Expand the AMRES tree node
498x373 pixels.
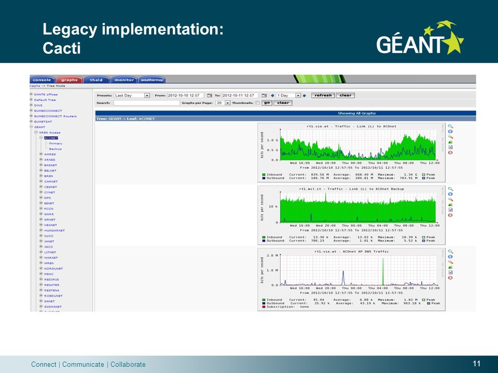[41, 154]
